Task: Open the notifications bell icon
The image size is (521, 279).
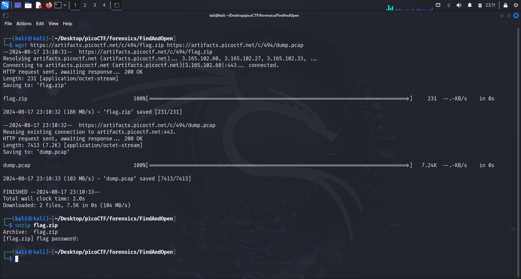Action: click(469, 5)
